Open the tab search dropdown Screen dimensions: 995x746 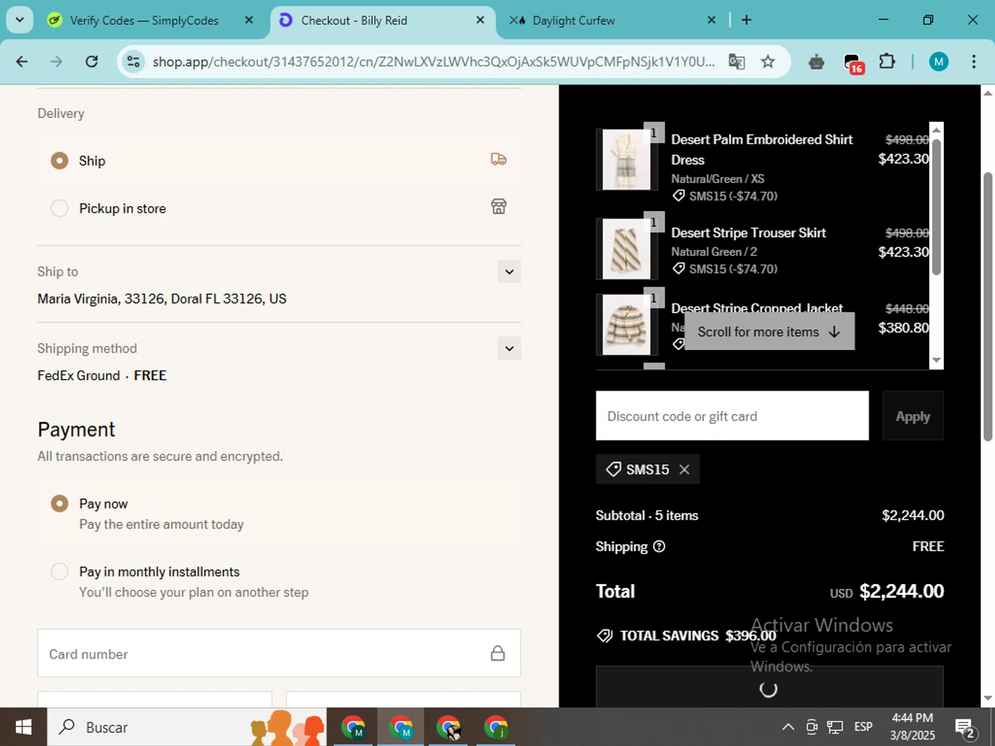coord(20,20)
